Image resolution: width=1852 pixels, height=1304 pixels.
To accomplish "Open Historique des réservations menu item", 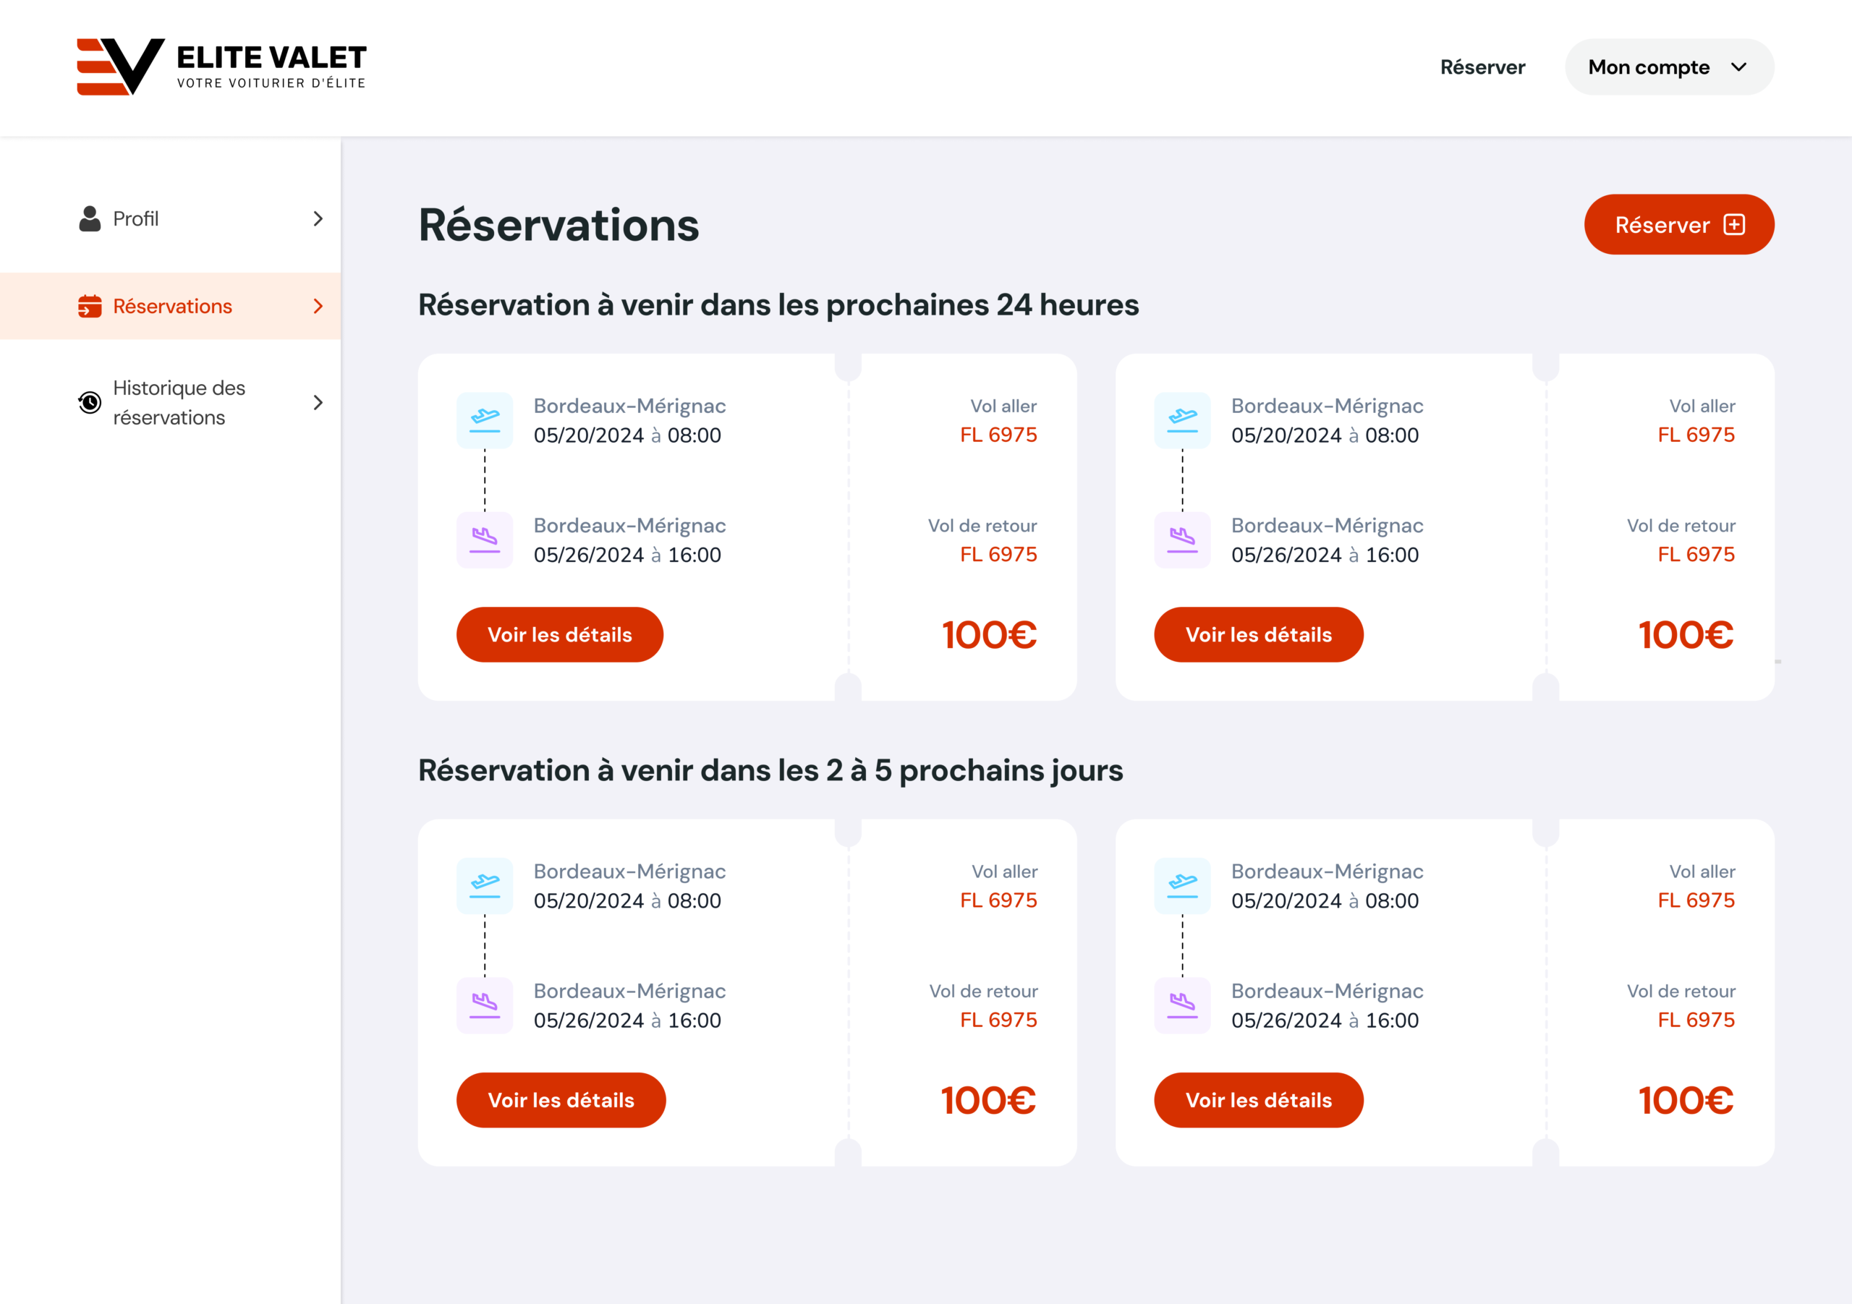I will coord(179,401).
